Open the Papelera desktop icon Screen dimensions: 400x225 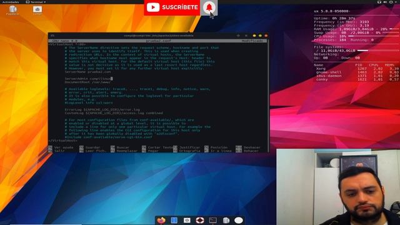[12, 10]
